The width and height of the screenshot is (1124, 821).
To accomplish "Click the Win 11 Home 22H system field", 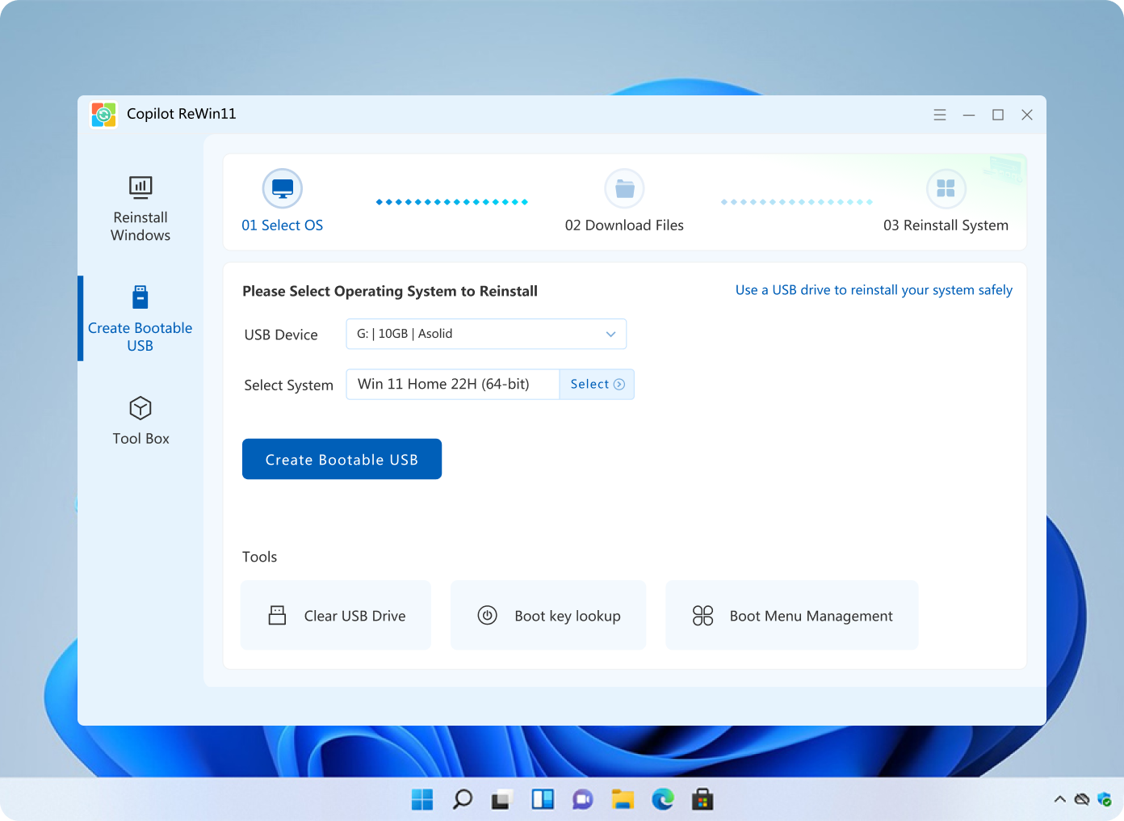I will click(452, 385).
